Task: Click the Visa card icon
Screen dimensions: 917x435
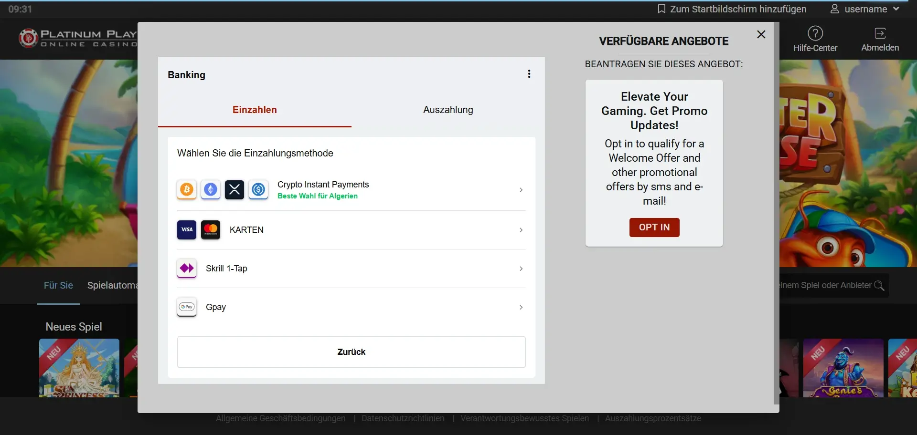Action: coord(187,230)
